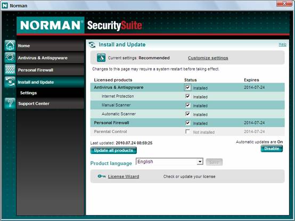Open the Customize settings link

click(208, 58)
